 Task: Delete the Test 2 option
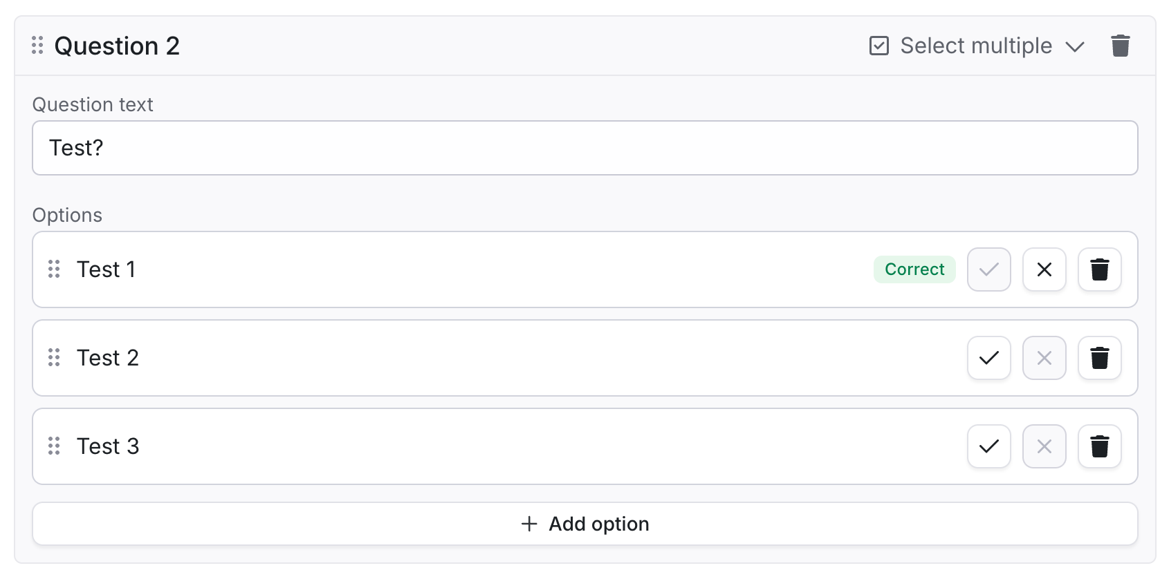(1099, 357)
